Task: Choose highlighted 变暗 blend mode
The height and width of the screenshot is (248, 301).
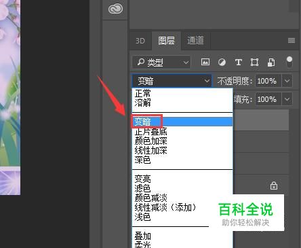Action: coord(182,122)
